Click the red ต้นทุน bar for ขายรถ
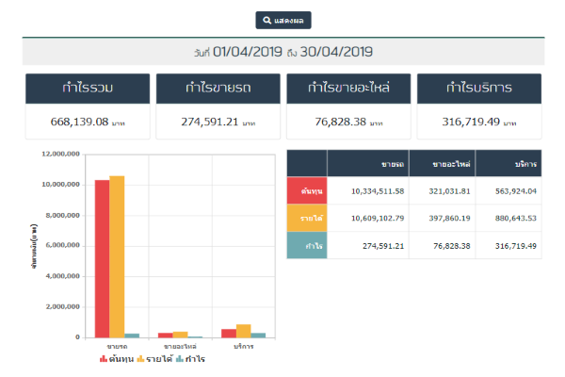 102,257
